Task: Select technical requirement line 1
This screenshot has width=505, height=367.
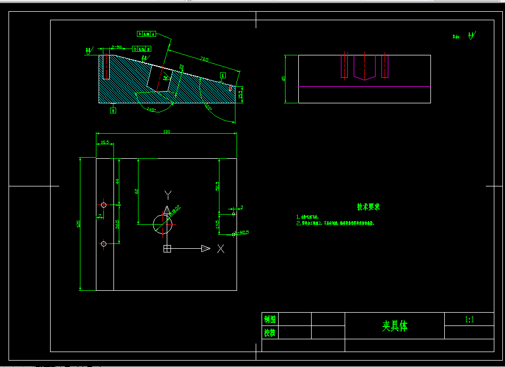Action: [307, 217]
